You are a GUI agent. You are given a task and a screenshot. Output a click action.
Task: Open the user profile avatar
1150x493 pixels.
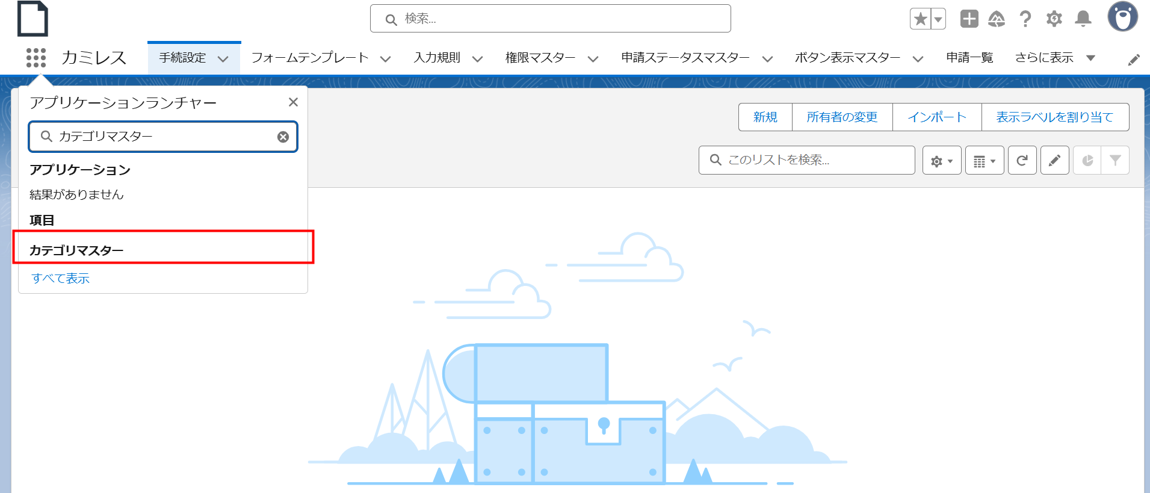click(x=1122, y=16)
